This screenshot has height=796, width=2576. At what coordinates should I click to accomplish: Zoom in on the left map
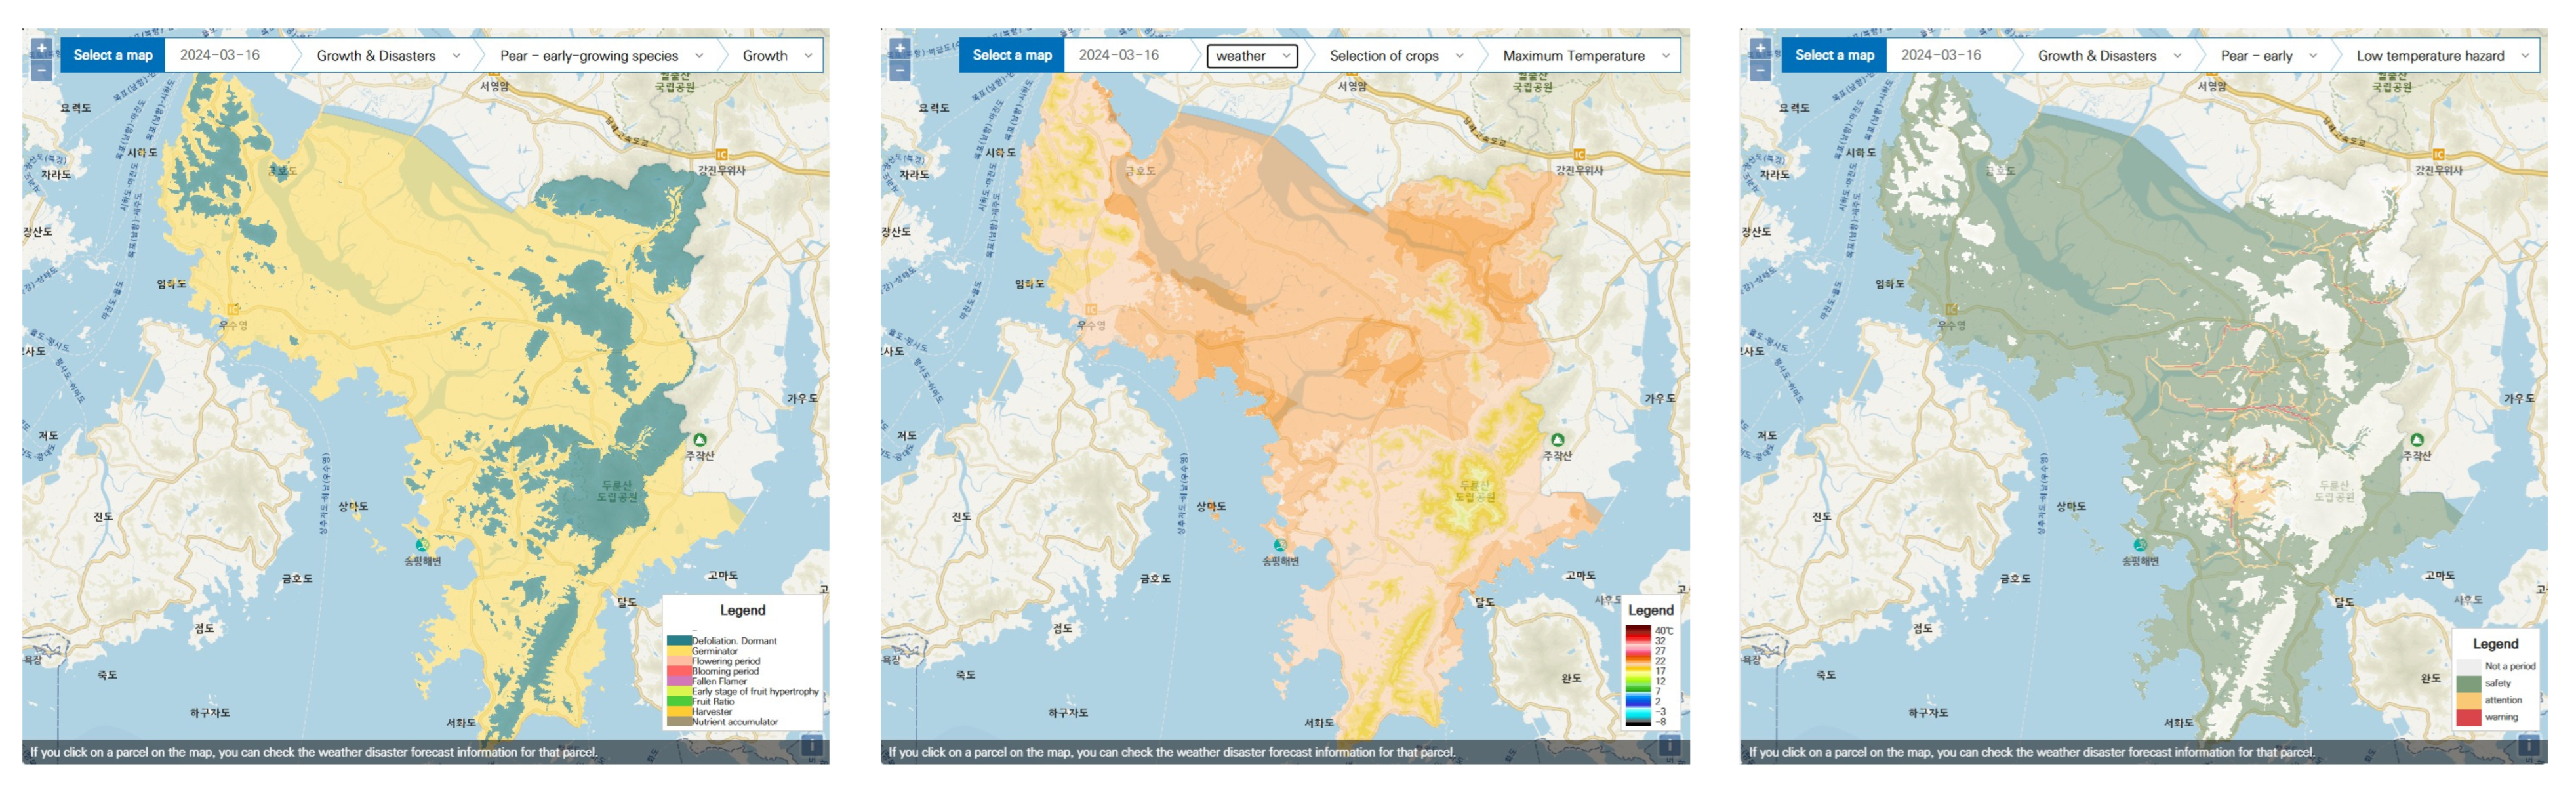pyautogui.click(x=41, y=47)
